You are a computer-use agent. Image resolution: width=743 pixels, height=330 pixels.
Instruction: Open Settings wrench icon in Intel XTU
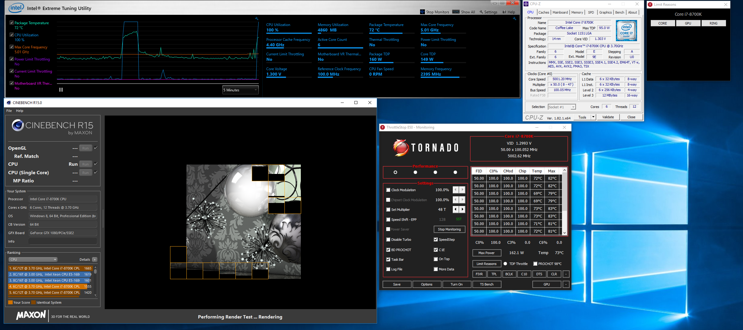pos(481,12)
